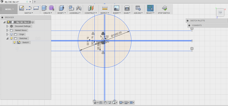This screenshot has width=228, height=106.
Task: Expand the Origin tree node
Action: pos(7,34)
